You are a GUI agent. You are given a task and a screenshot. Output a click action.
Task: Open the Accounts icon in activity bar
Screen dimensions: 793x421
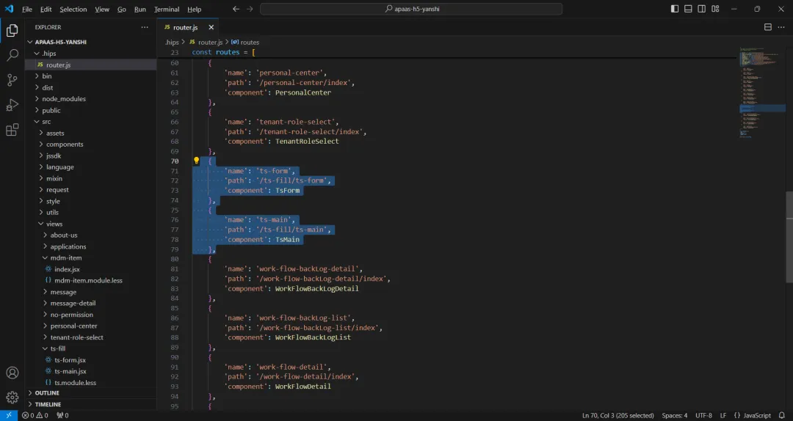pos(12,373)
